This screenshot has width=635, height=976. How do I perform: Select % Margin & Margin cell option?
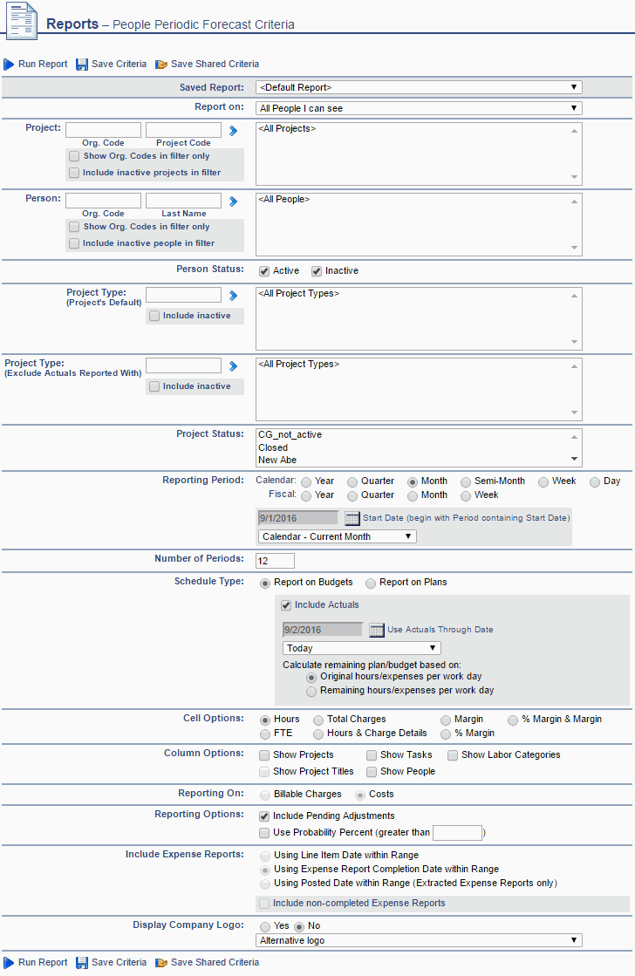tap(513, 720)
